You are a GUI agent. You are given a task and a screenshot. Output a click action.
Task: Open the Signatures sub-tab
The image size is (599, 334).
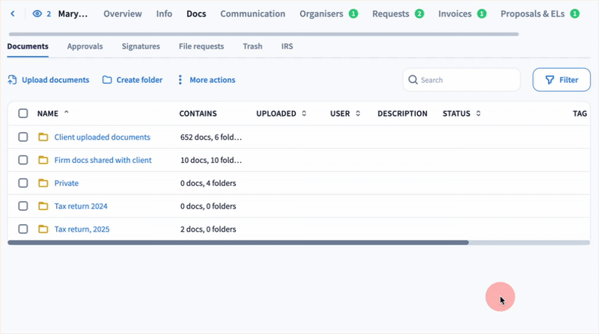141,46
